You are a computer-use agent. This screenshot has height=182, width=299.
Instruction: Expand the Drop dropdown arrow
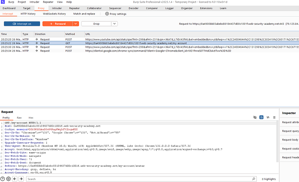coord(114,24)
